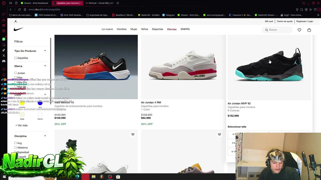321x180 pixels.
Task: Click the send/flow arrow icon in toolbar
Action: (x=311, y=9)
